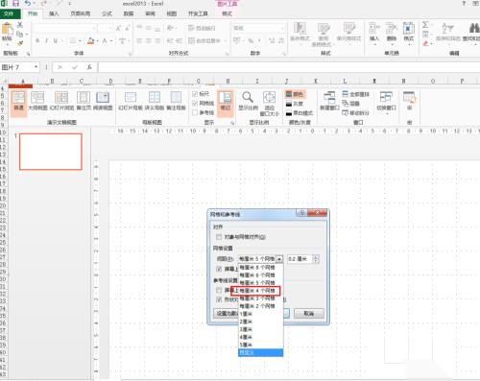Click the Cascade (层叠) button
480x381 pixels.
pos(350,104)
